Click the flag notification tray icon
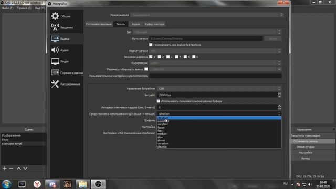This screenshot has width=336, height=189. pyautogui.click(x=298, y=184)
